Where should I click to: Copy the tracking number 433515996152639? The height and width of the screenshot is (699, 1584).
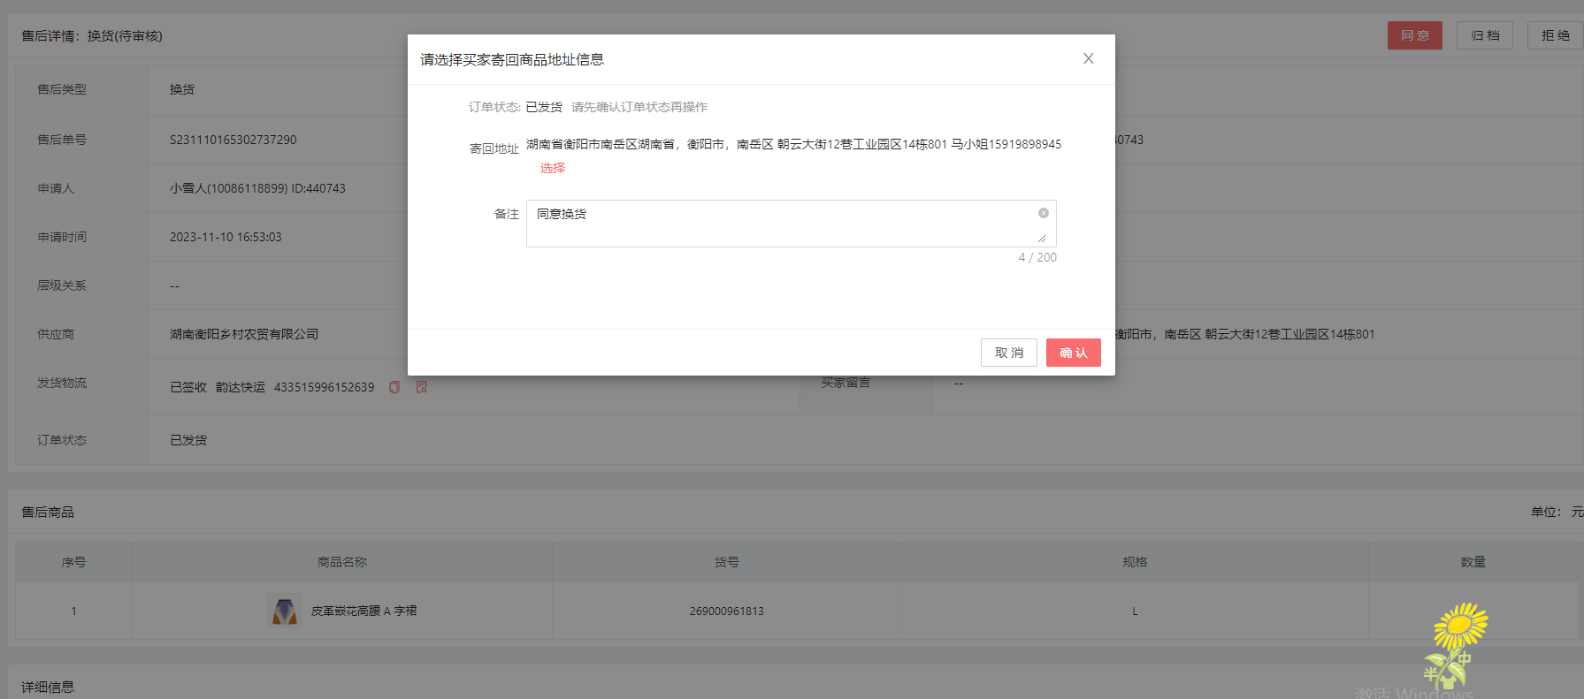coord(394,387)
